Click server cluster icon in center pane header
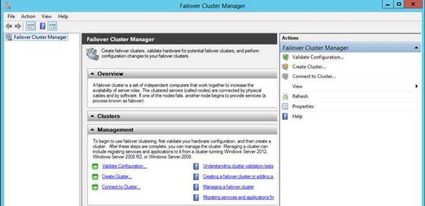 click(x=92, y=54)
